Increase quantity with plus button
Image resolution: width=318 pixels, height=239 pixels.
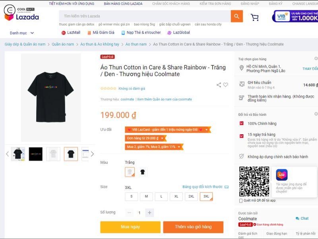click(149, 213)
